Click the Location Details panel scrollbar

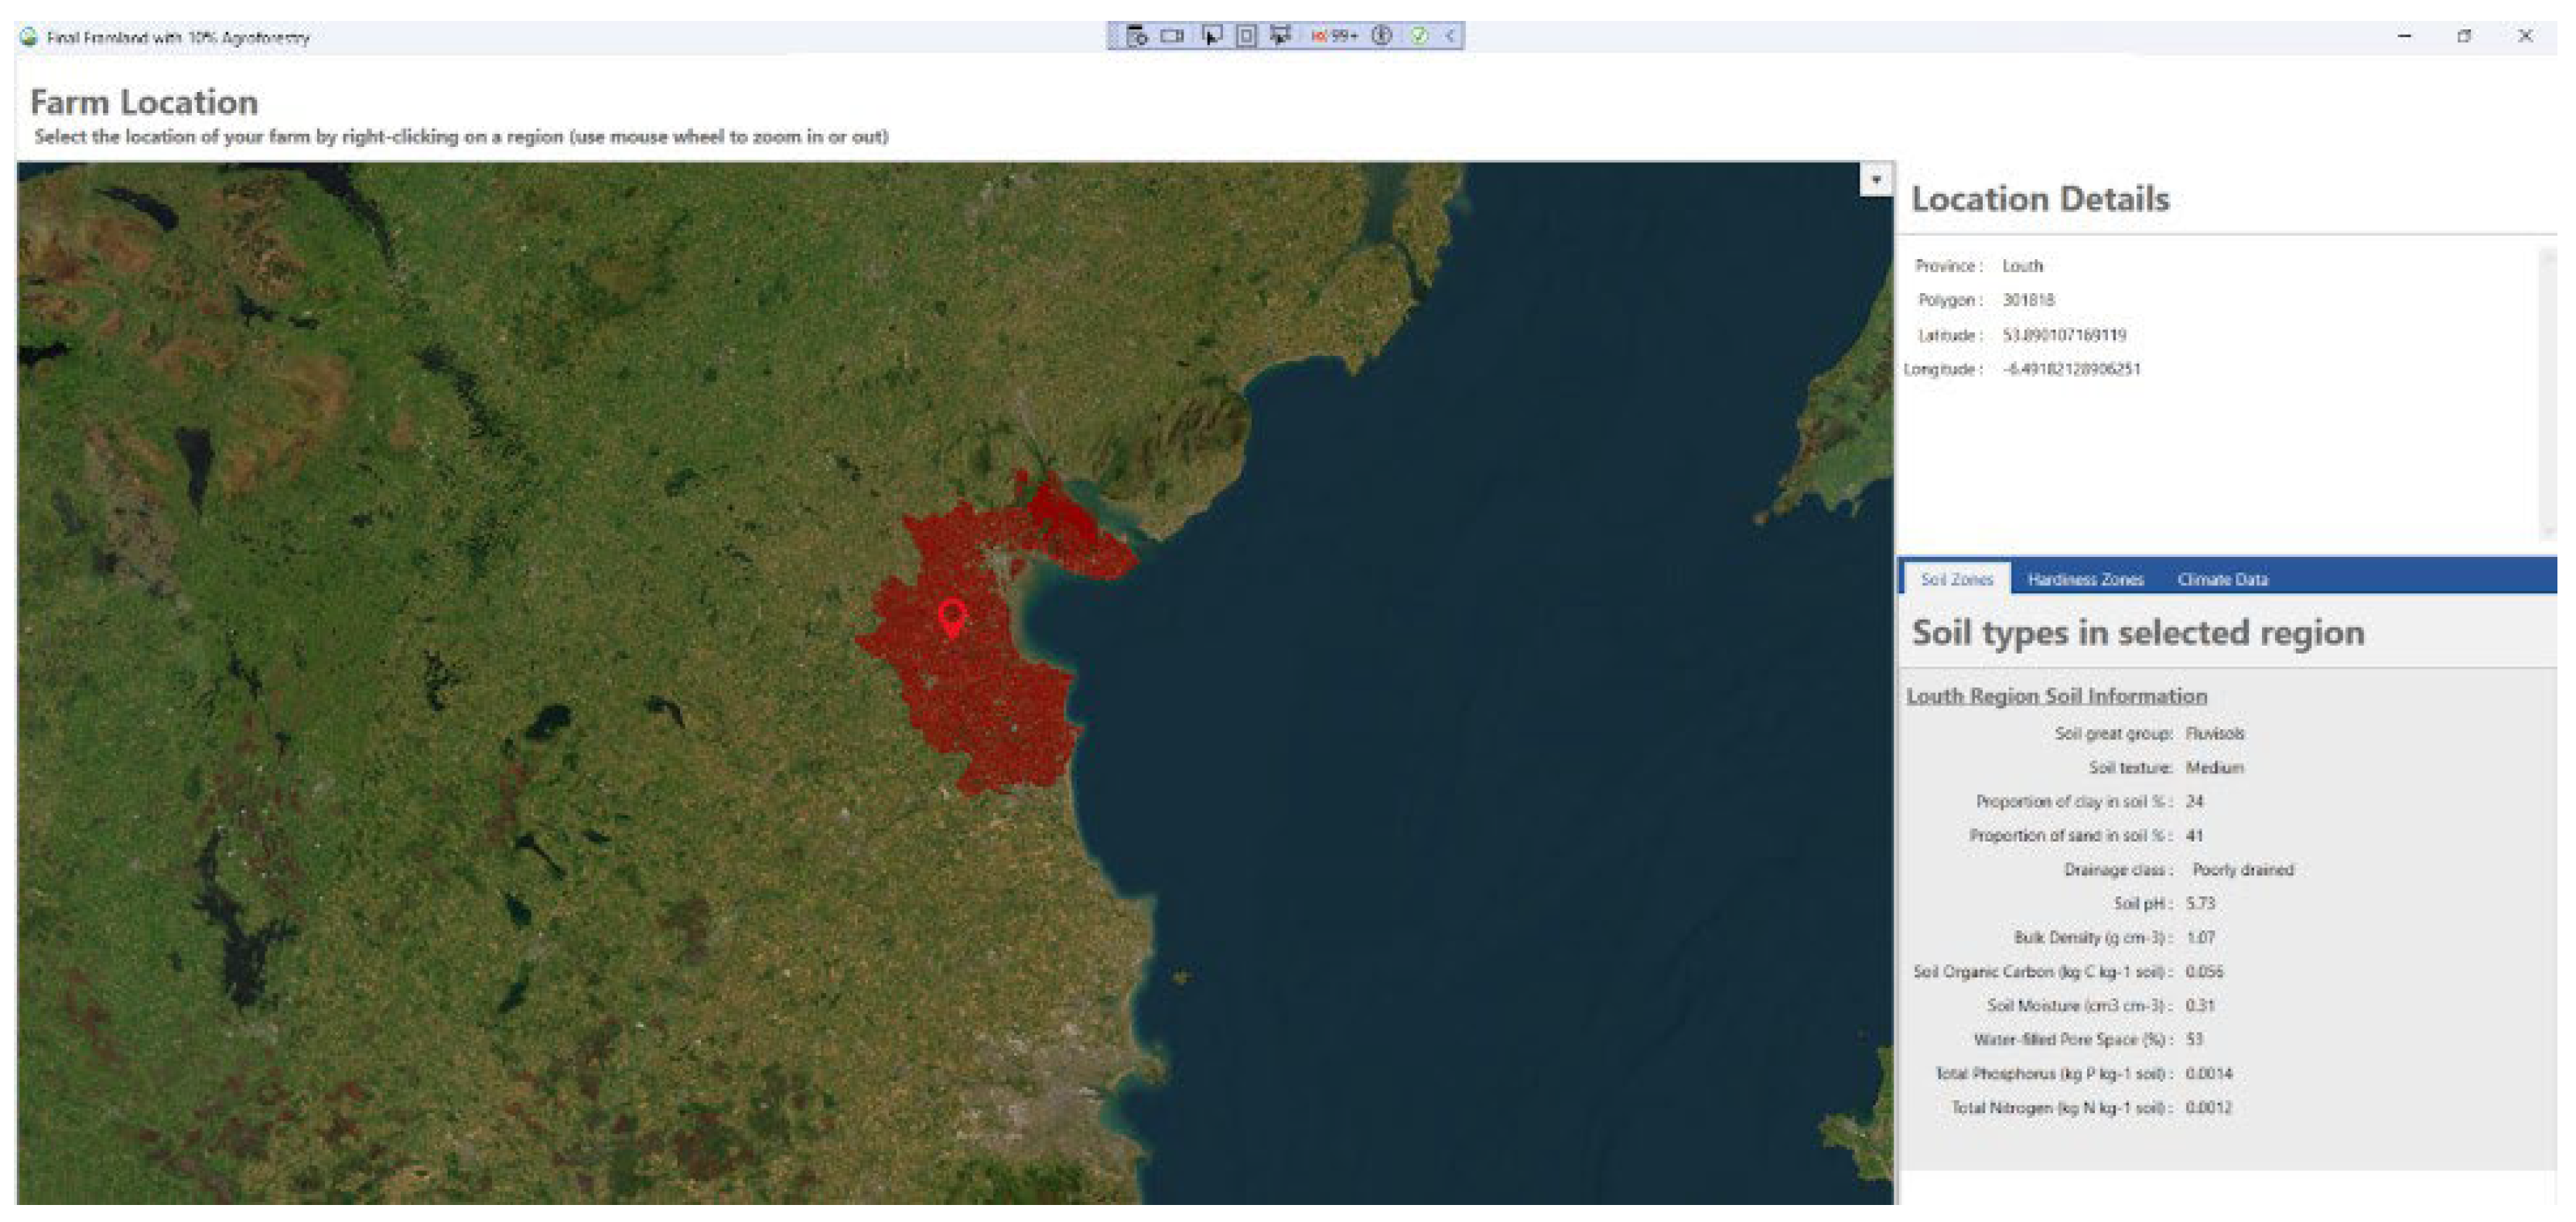click(x=2548, y=390)
